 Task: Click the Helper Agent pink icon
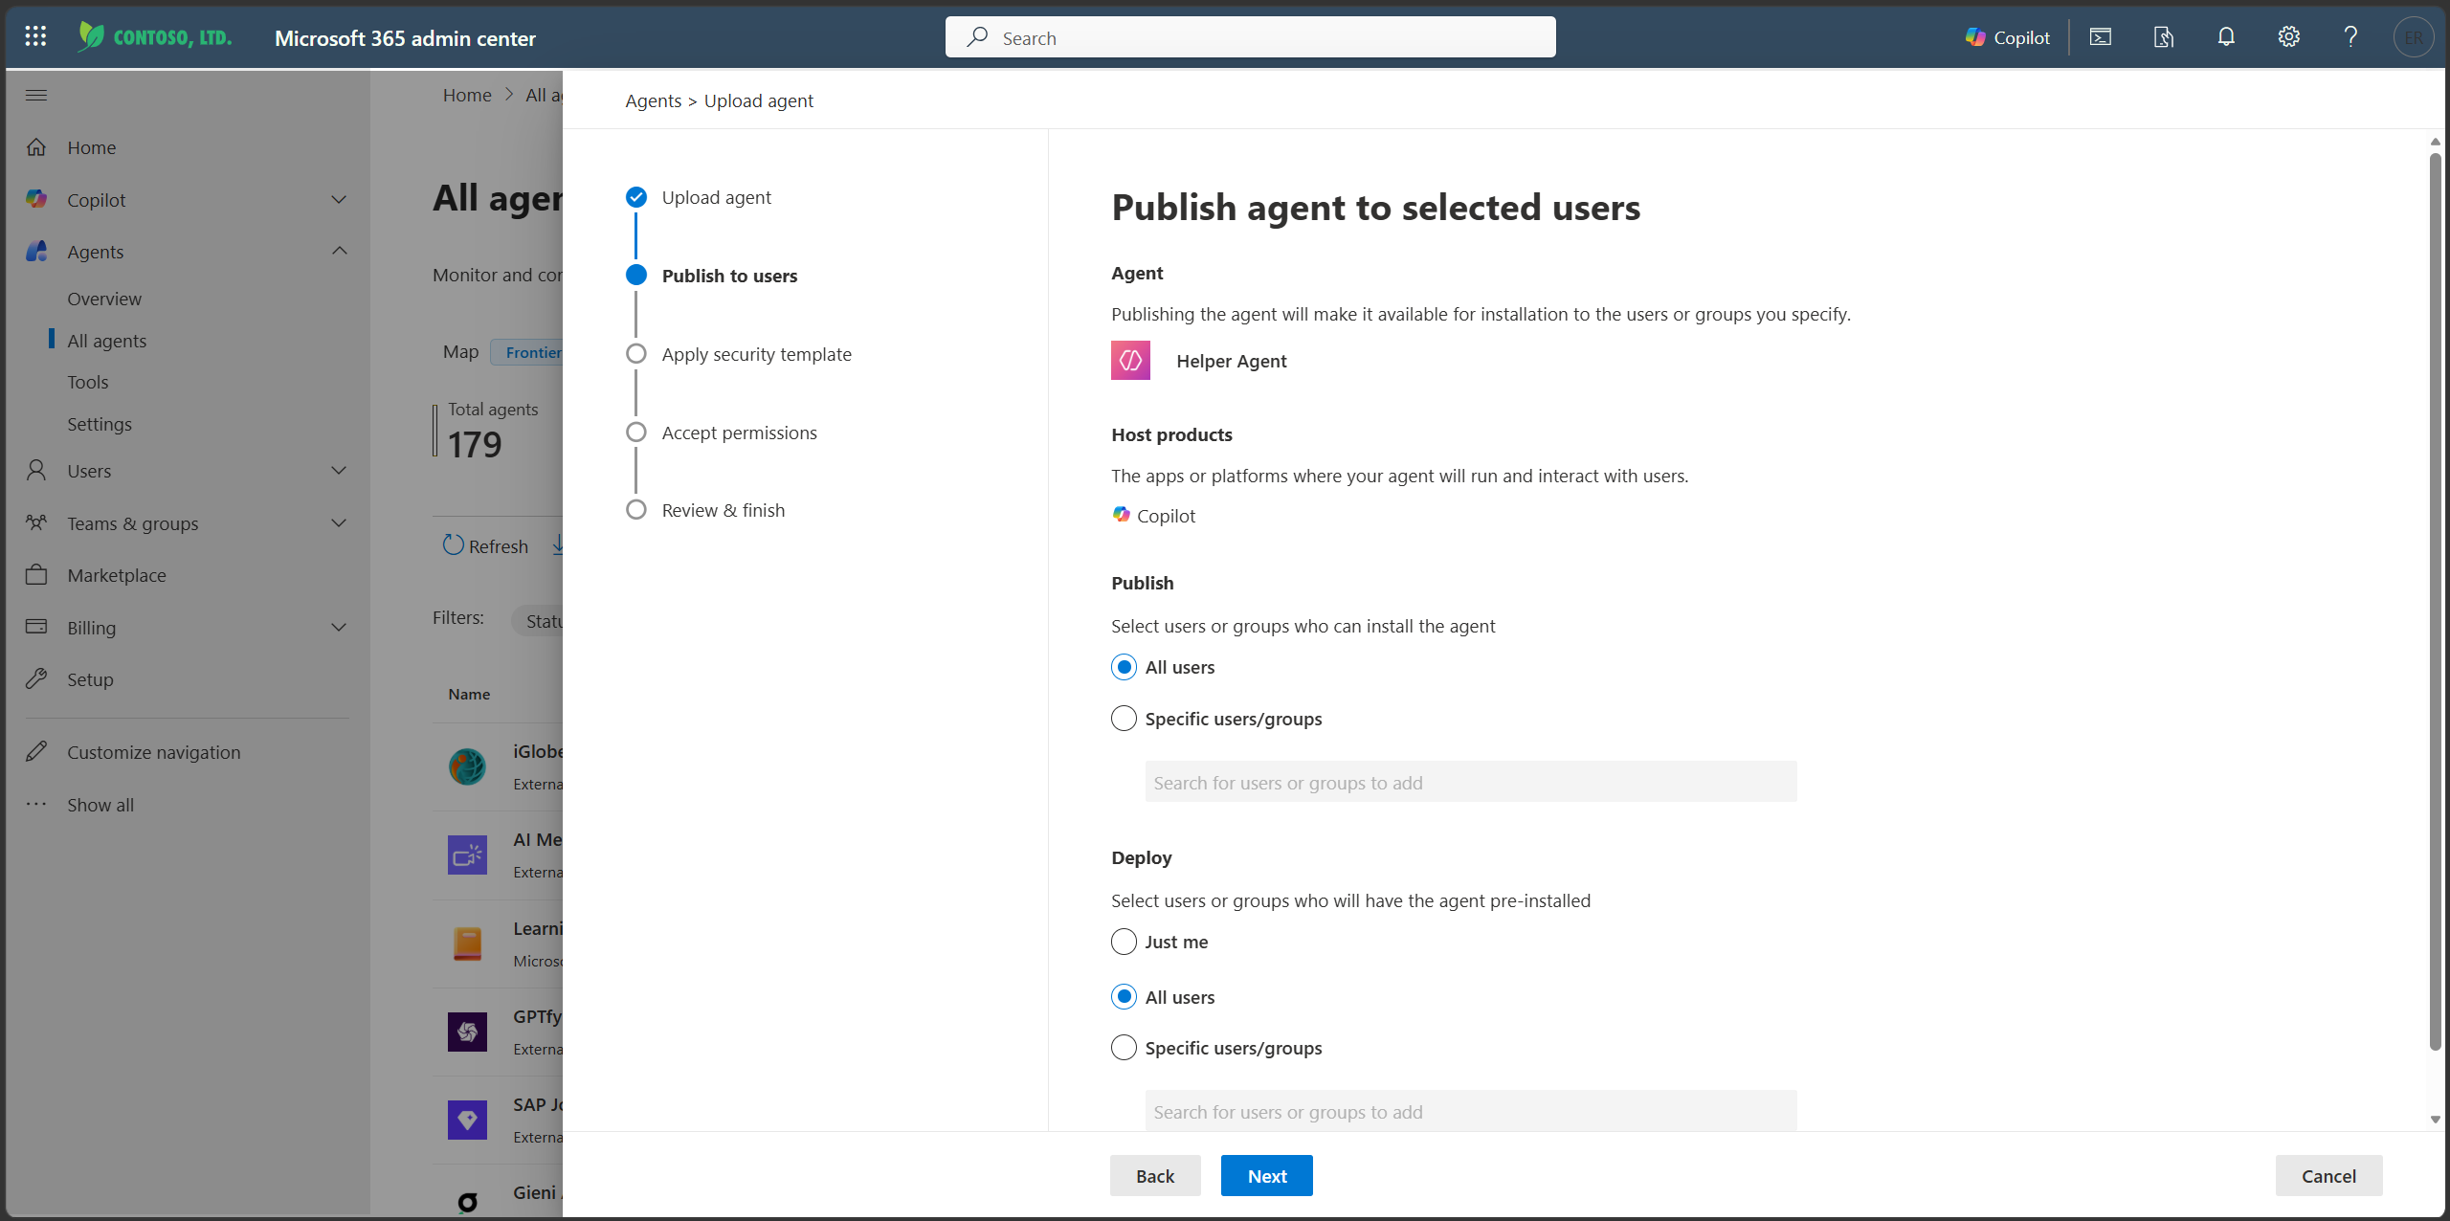(x=1130, y=361)
